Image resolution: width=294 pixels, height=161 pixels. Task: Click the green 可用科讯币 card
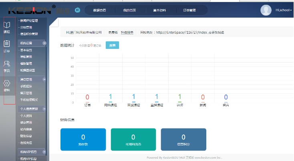133,139
